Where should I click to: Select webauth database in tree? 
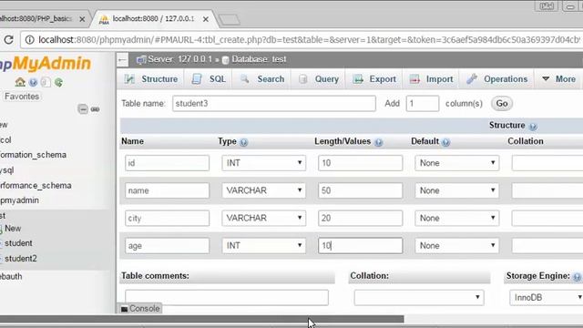[11, 276]
